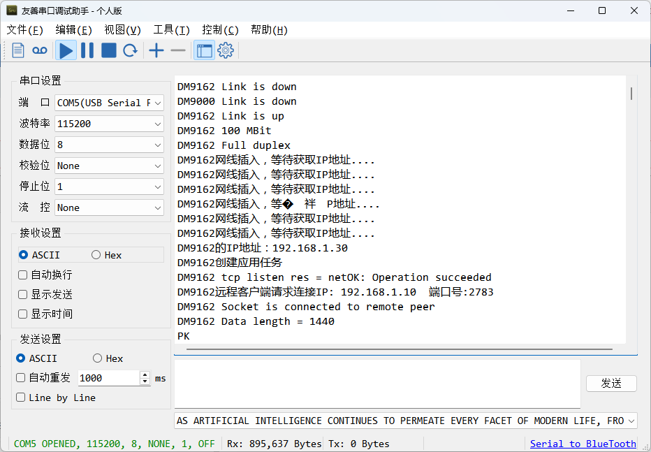Open the Serial to BlueTooth link
The height and width of the screenshot is (452, 651).
coord(583,444)
